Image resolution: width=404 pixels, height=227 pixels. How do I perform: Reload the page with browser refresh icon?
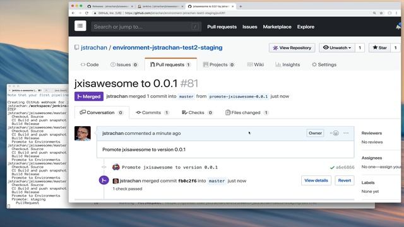click(x=87, y=13)
